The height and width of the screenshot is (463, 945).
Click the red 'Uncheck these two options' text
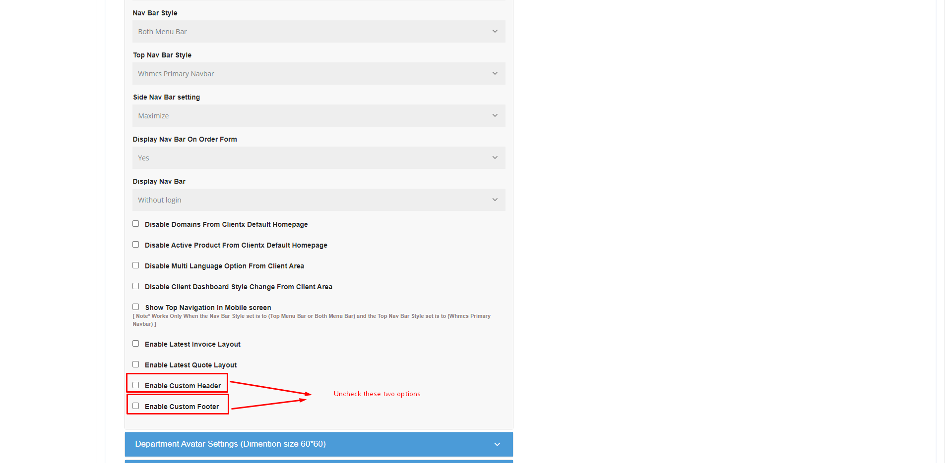tap(377, 394)
